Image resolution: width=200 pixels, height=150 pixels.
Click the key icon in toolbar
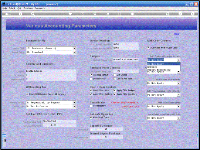8,14
